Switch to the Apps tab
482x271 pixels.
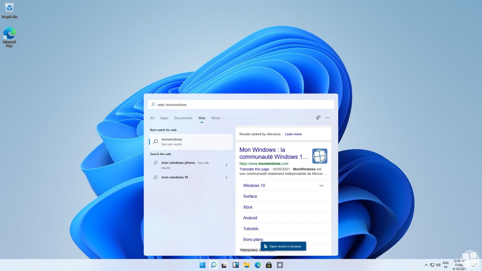pyautogui.click(x=164, y=118)
